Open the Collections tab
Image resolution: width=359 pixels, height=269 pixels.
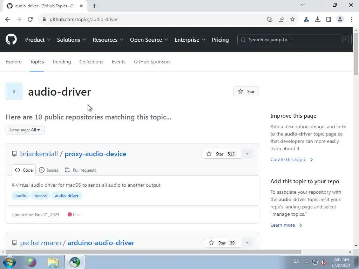tap(91, 62)
